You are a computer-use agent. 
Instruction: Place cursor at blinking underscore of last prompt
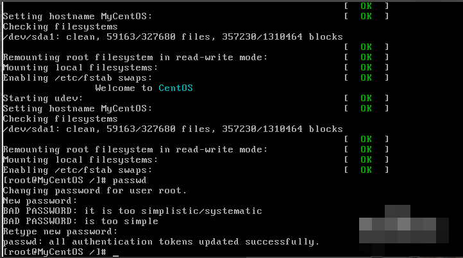click(x=115, y=253)
